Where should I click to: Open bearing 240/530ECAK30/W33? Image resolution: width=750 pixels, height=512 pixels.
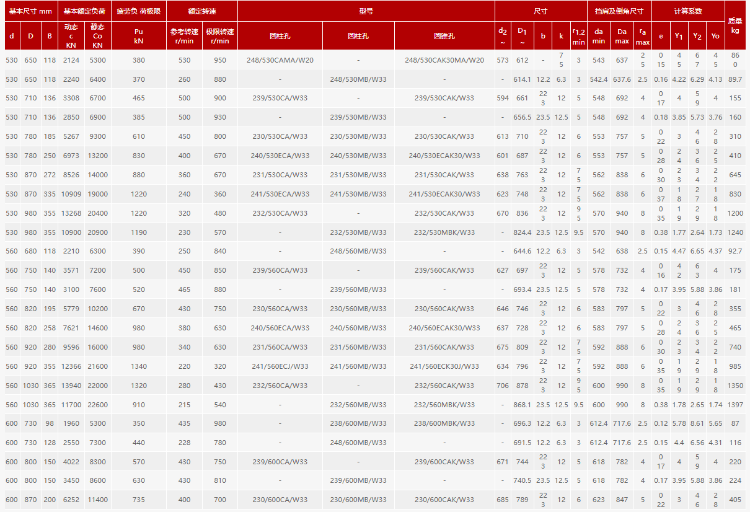click(444, 156)
